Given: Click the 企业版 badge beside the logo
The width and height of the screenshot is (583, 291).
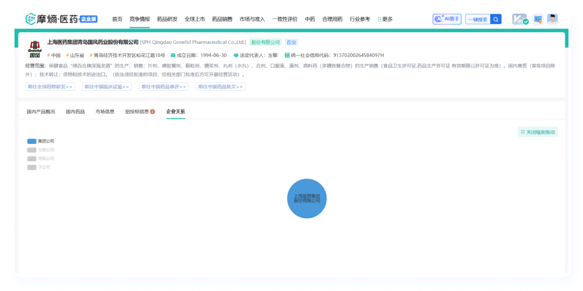Looking at the screenshot, I should pos(88,19).
